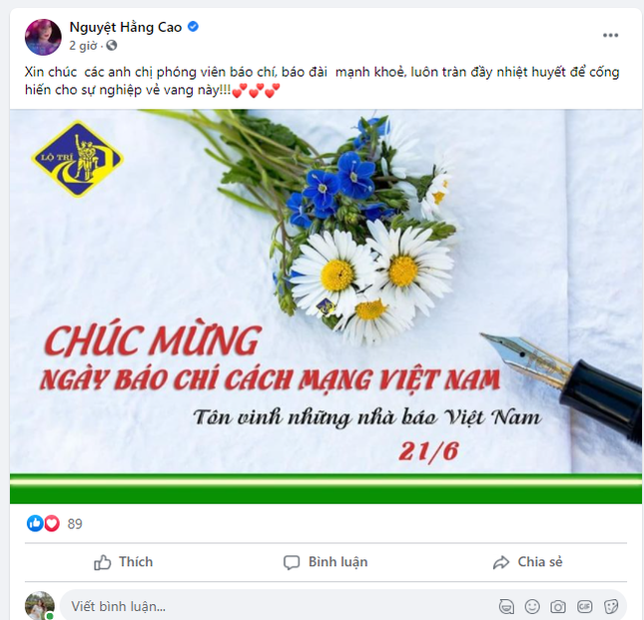The image size is (644, 620).
Task: Open the sticker picker icon
Action: click(x=611, y=606)
